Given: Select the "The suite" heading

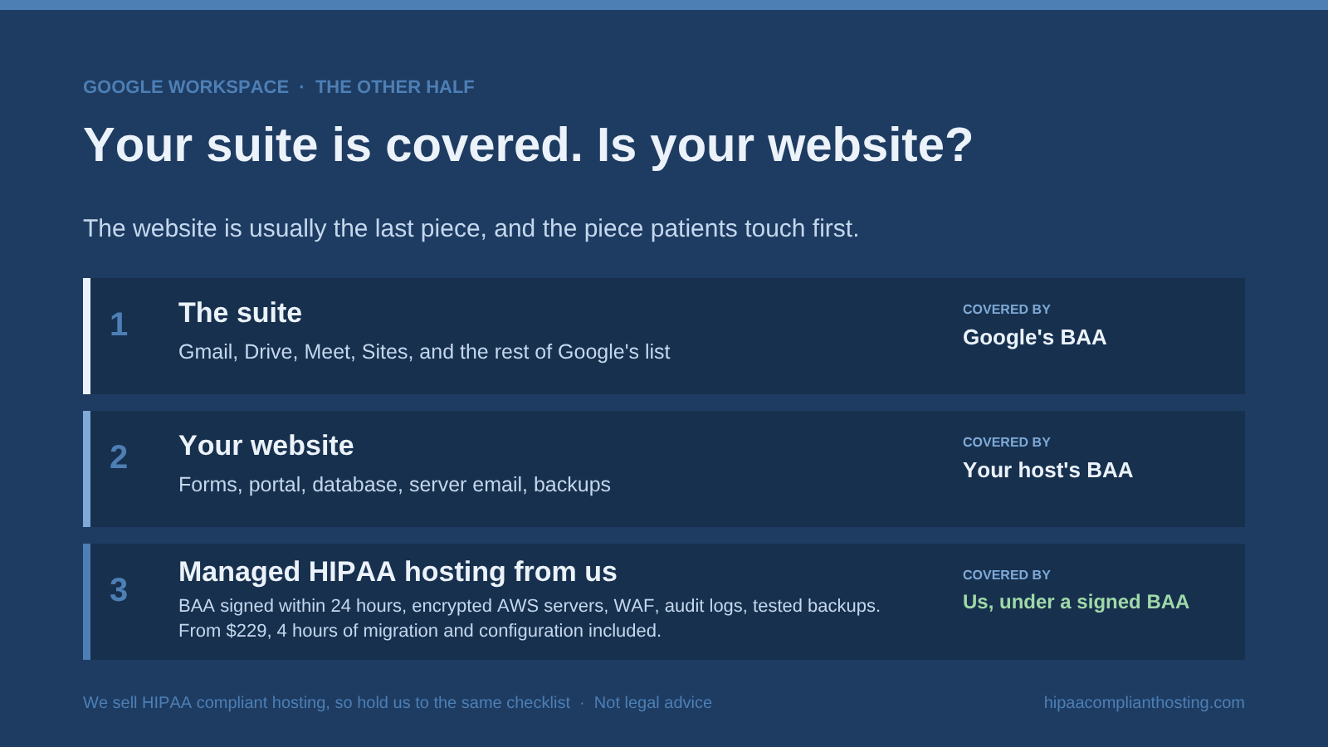Looking at the screenshot, I should 240,313.
